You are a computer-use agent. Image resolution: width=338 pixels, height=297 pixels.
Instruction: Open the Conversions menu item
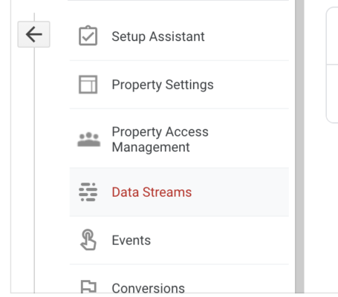(x=179, y=279)
